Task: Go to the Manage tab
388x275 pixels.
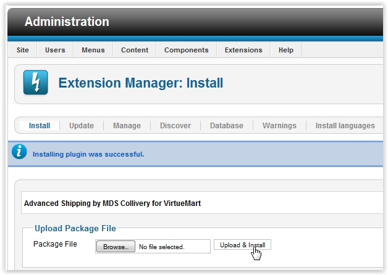Action: [x=127, y=126]
